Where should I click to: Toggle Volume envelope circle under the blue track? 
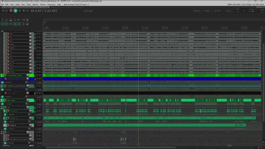2,82
